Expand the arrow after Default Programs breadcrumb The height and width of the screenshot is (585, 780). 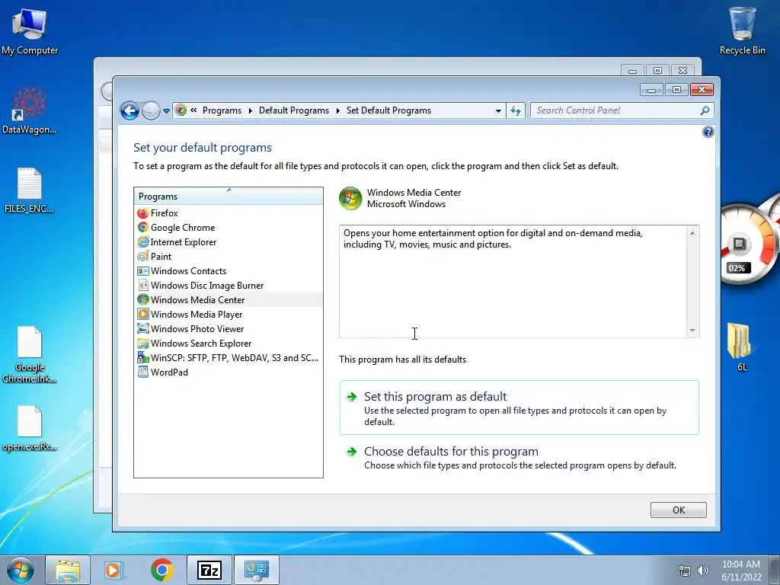pyautogui.click(x=337, y=110)
